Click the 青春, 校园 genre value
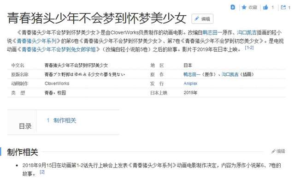Viewport: 295px width, 186px height. pyautogui.click(x=55, y=93)
